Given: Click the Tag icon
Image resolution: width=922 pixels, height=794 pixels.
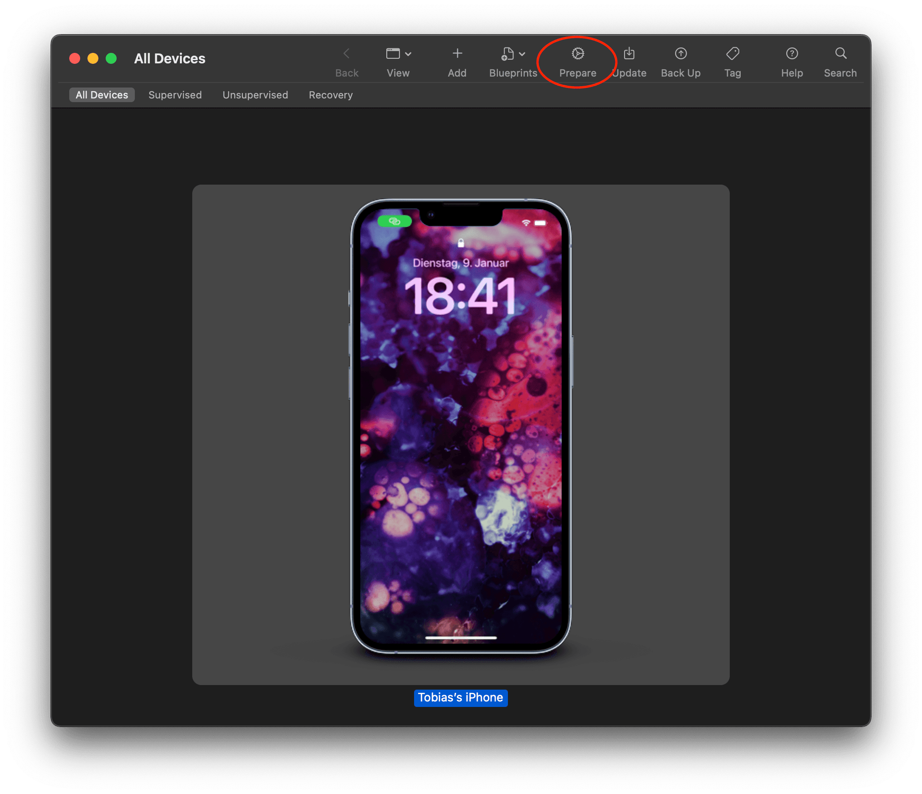Looking at the screenshot, I should click(732, 54).
